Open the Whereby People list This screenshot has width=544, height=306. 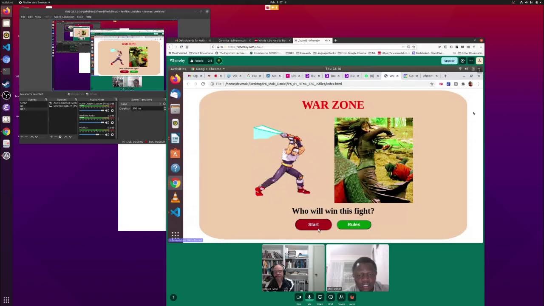[x=341, y=297]
